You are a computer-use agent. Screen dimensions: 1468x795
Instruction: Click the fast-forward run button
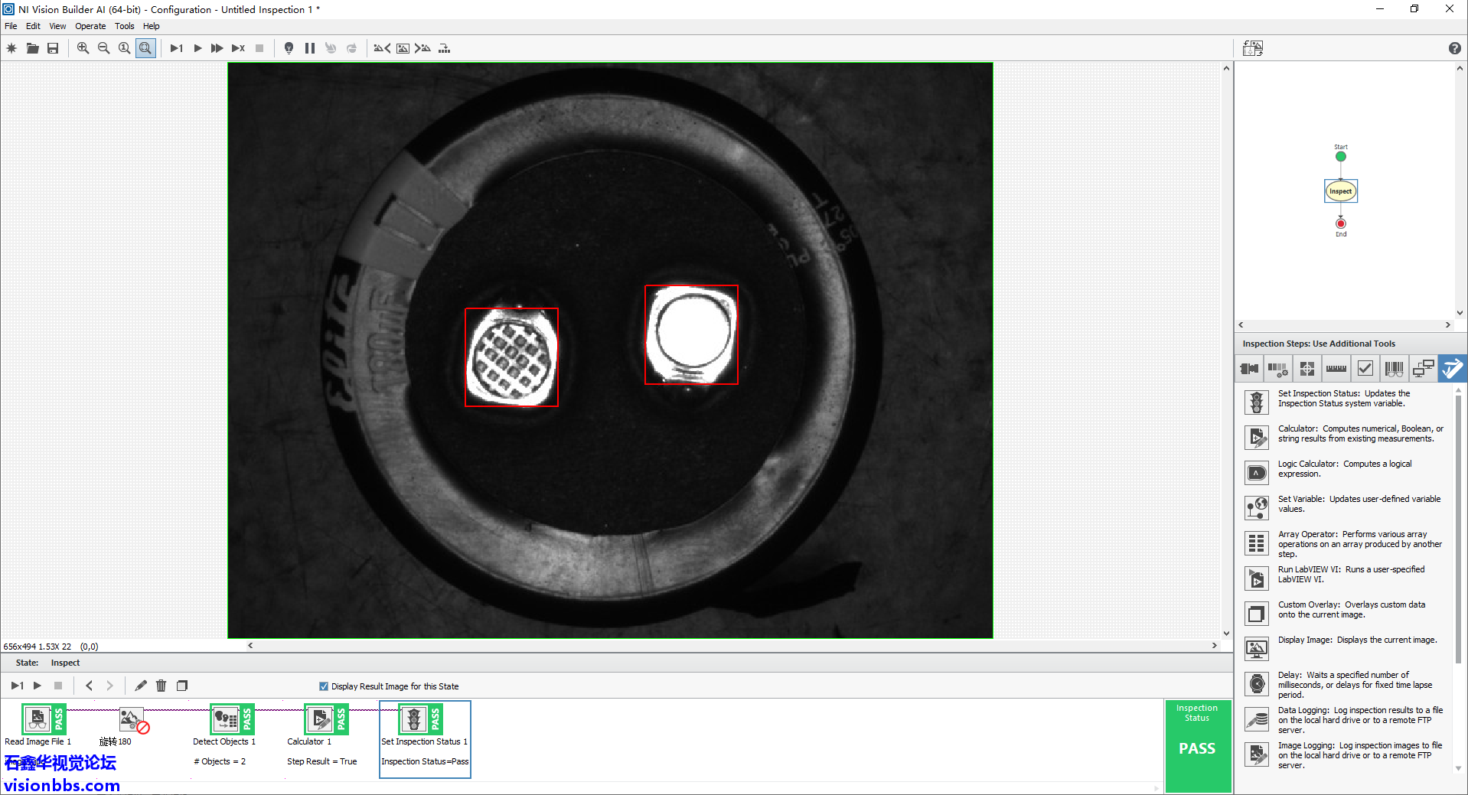(x=217, y=48)
